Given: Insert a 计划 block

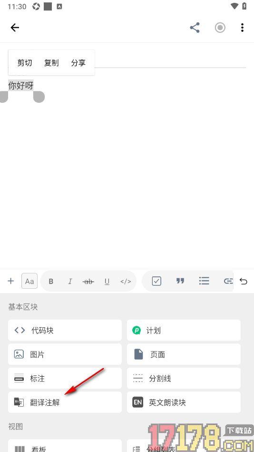Looking at the screenshot, I should pos(184,330).
